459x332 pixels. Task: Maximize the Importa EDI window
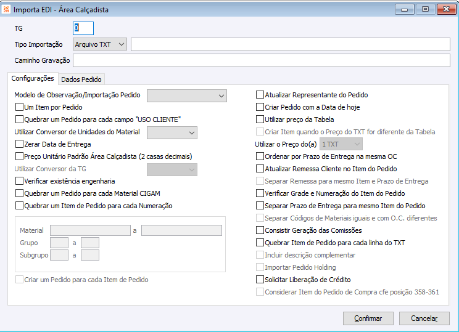click(425, 9)
